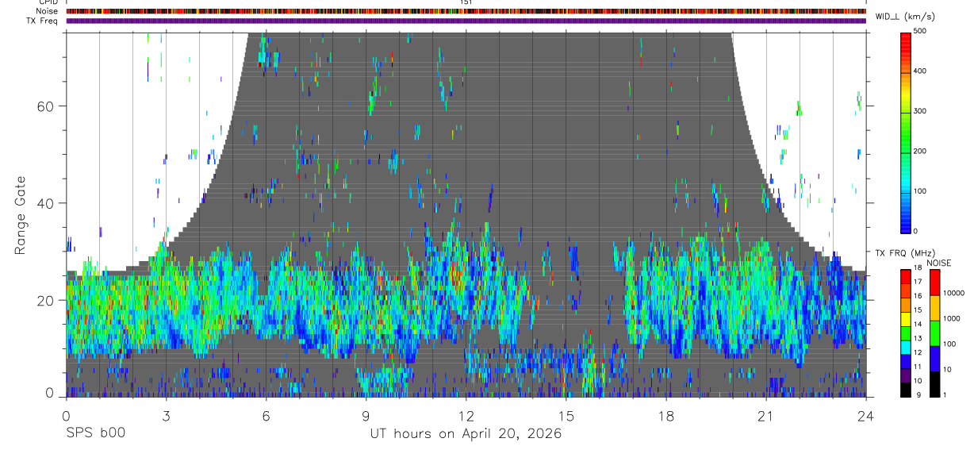Click the "Range Gate" y-axis label
The height and width of the screenshot is (450, 974).
click(x=21, y=215)
